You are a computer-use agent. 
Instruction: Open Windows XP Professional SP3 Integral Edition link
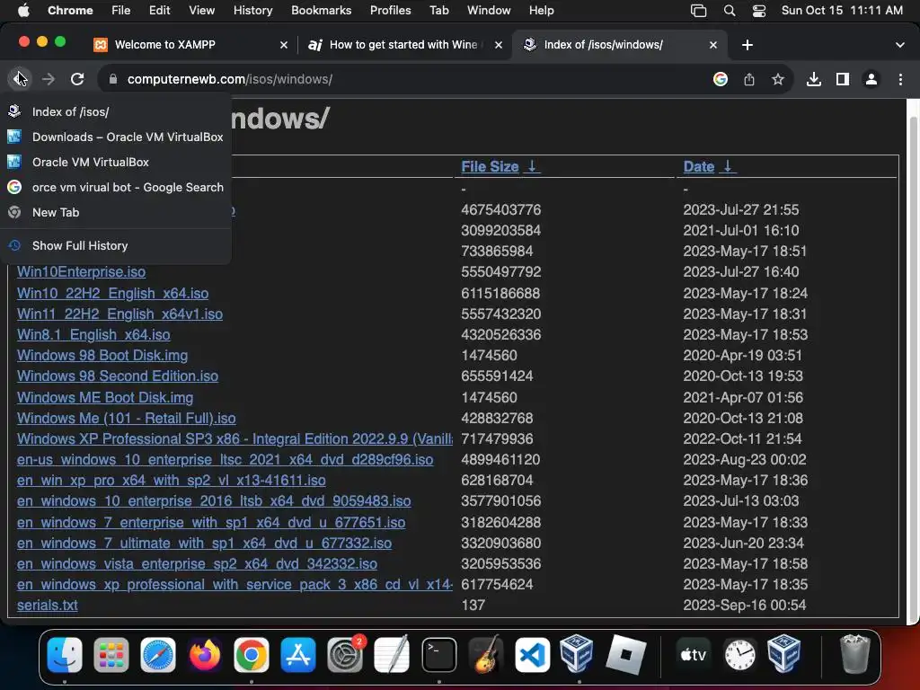point(234,438)
